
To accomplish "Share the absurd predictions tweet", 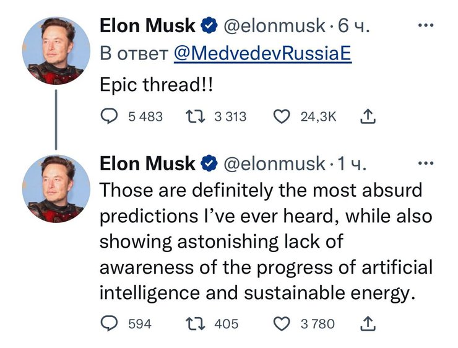I will point(367,323).
